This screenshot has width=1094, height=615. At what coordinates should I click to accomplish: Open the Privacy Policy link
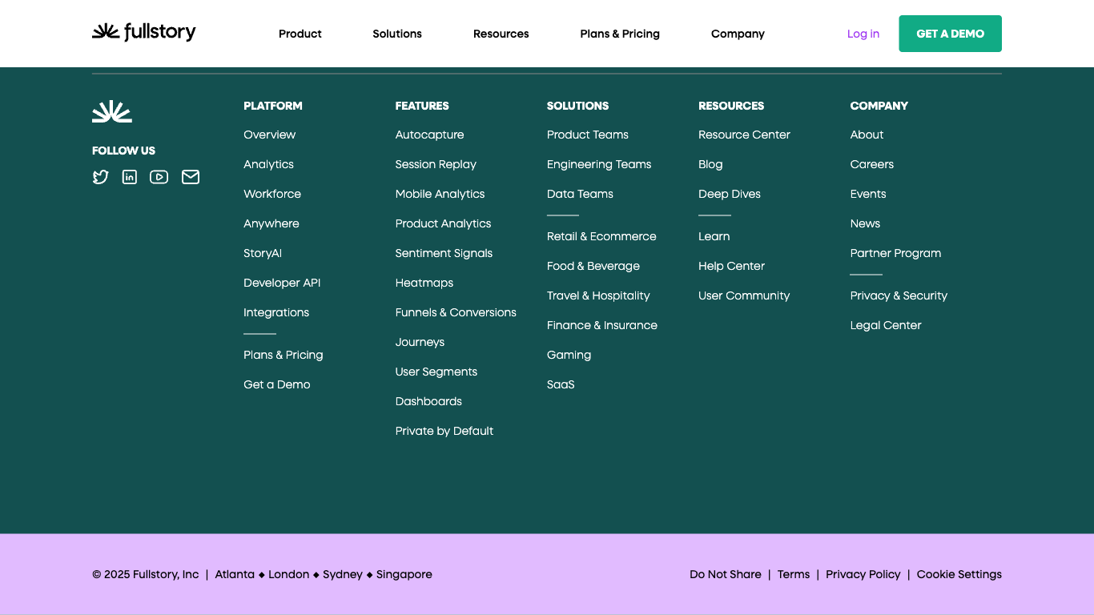863,574
